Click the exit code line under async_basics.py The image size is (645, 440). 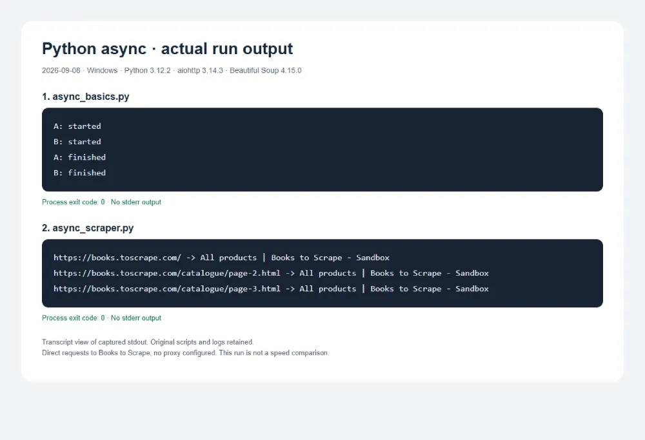(102, 202)
